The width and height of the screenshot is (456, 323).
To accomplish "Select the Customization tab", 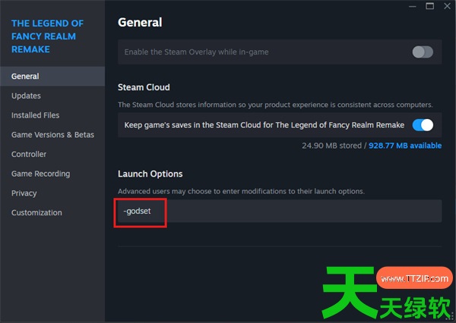I will [x=36, y=212].
